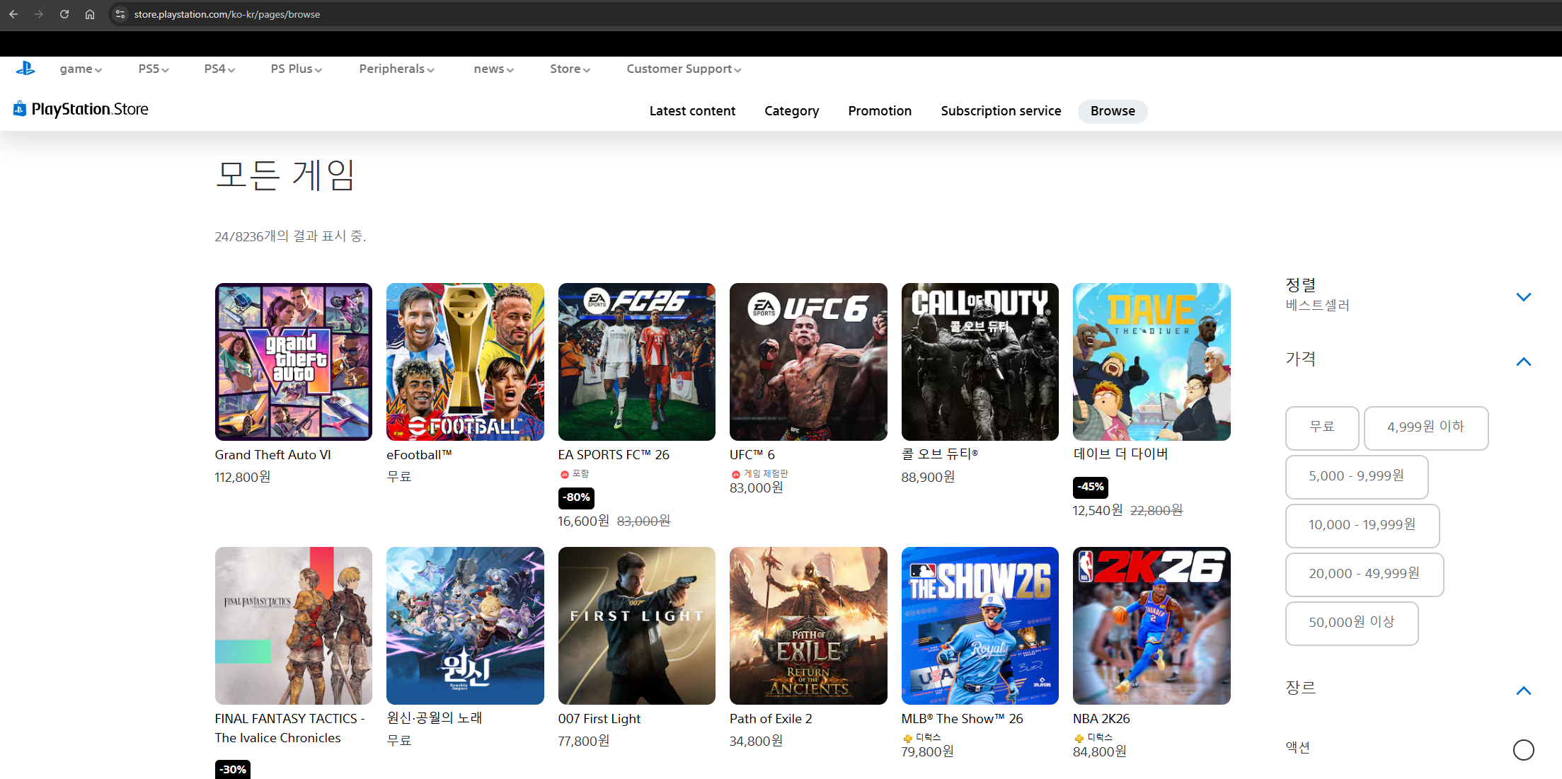Click the browser address bar URL
The width and height of the screenshot is (1562, 779).
click(227, 14)
